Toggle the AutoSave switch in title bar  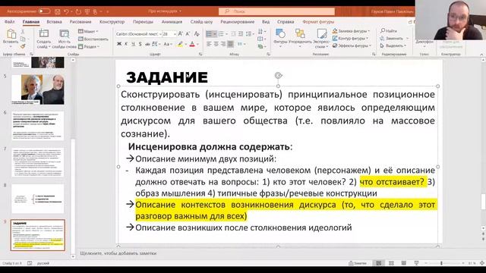pyautogui.click(x=44, y=11)
